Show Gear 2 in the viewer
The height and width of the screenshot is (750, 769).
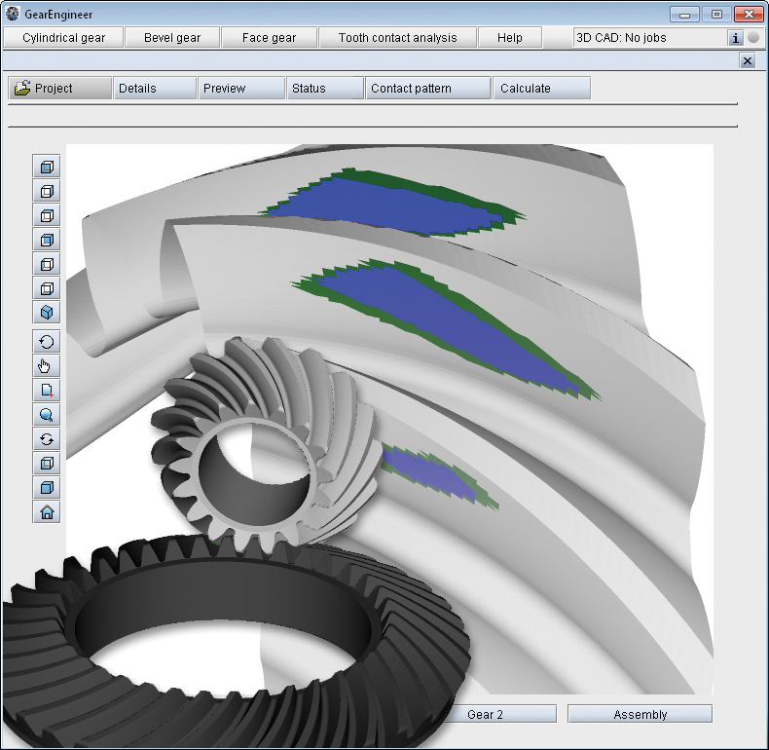click(500, 714)
